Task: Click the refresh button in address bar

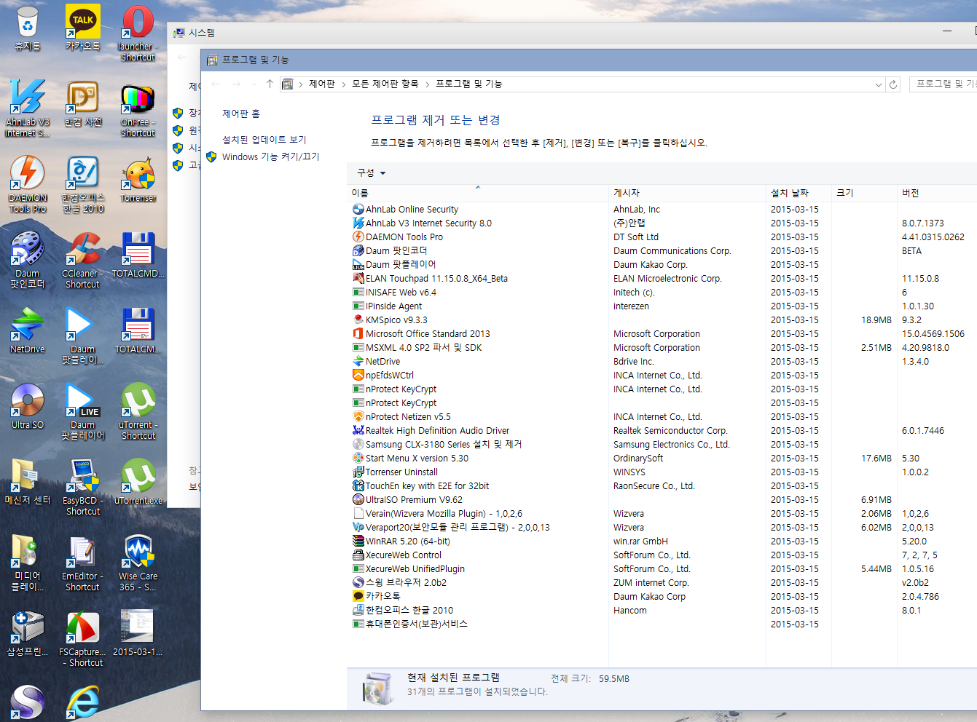Action: click(x=893, y=84)
